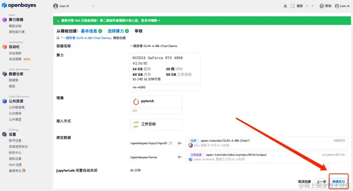Click the ¥2.70/时 price

pyautogui.click(x=140, y=63)
